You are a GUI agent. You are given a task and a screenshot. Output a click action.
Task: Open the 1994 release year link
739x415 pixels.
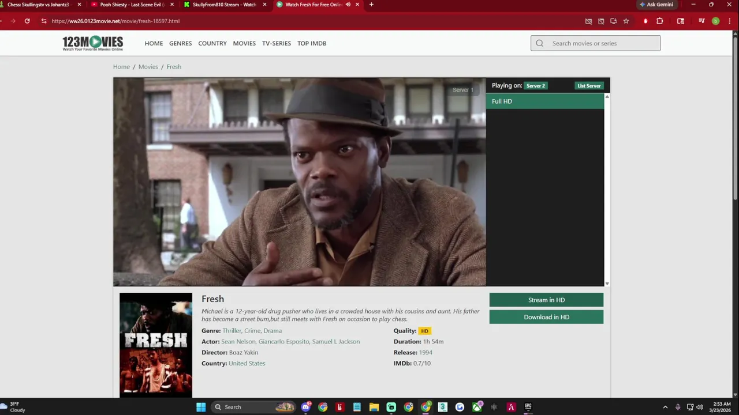click(x=426, y=353)
